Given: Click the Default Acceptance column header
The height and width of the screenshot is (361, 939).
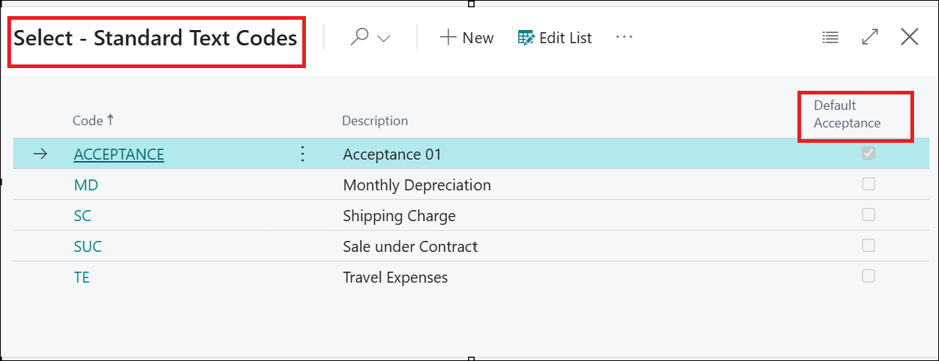Looking at the screenshot, I should (847, 114).
